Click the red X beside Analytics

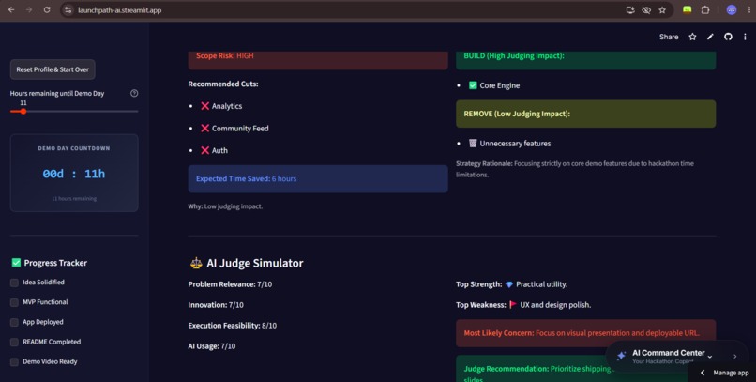[204, 106]
